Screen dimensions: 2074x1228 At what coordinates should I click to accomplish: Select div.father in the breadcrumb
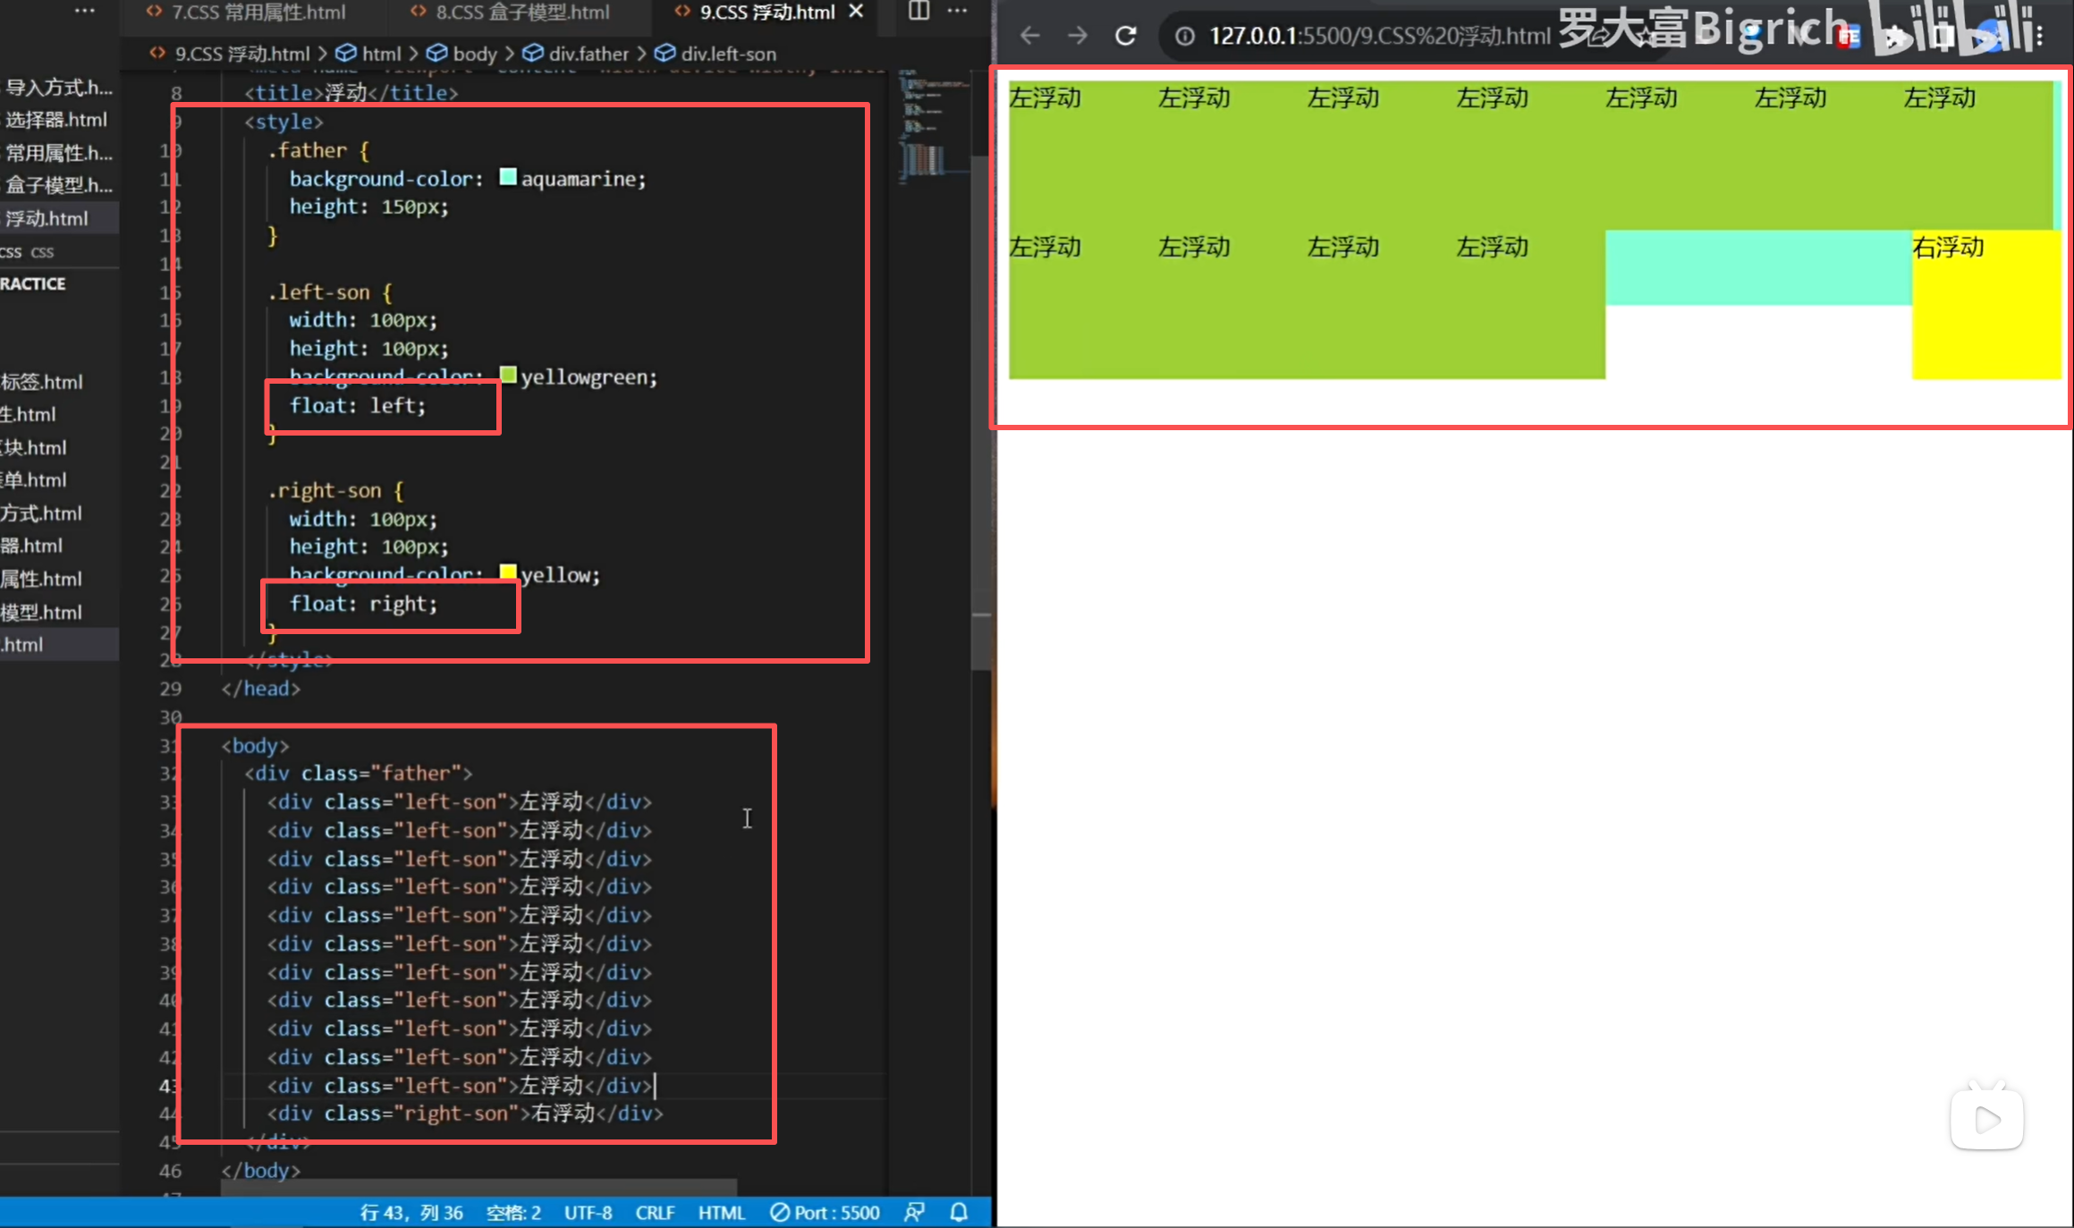pos(588,54)
